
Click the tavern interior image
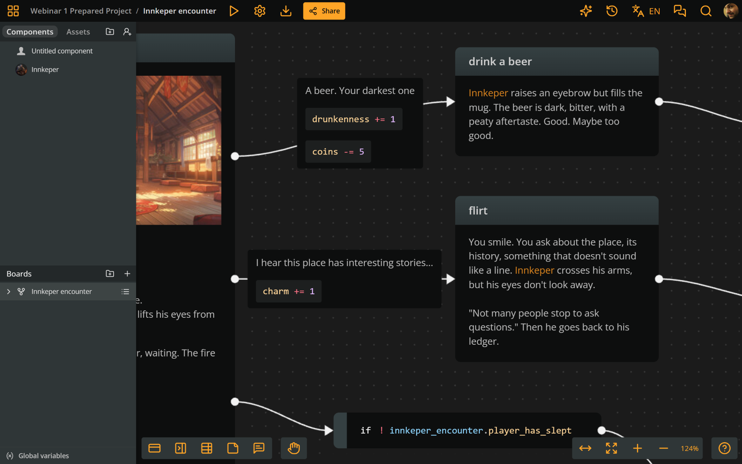pos(179,150)
